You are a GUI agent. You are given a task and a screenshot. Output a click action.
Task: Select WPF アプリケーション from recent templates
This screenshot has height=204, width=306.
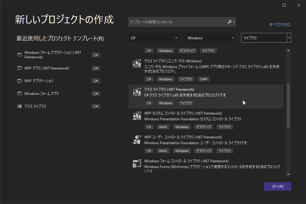[39, 81]
